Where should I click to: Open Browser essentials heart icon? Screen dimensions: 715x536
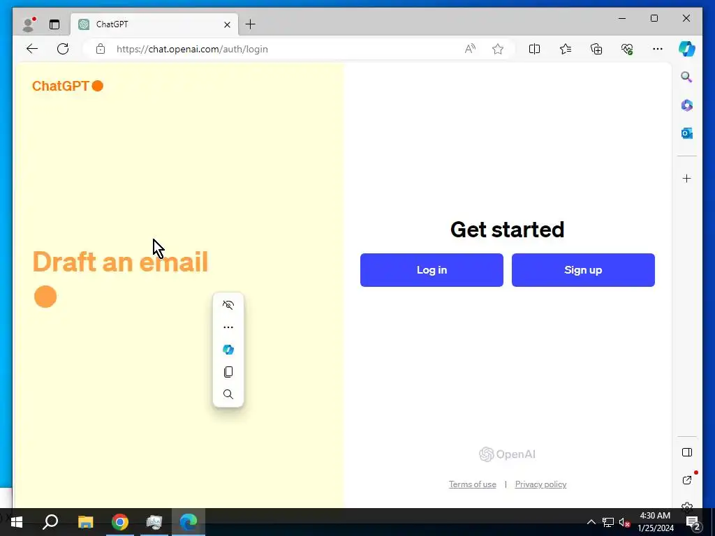point(627,49)
